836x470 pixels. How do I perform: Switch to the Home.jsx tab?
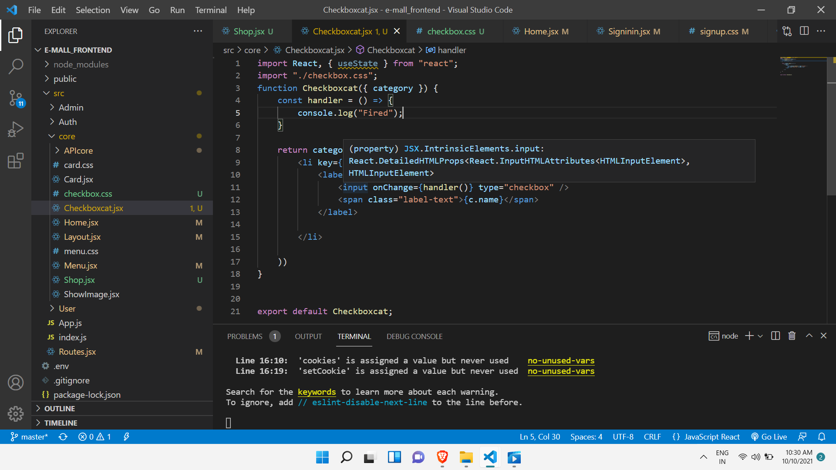545,31
